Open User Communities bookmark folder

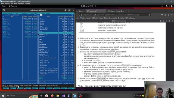(110, 18)
